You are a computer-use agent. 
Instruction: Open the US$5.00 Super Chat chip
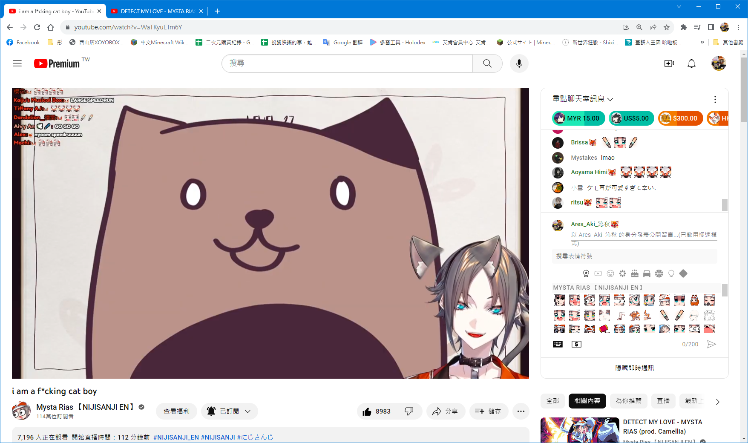click(631, 118)
